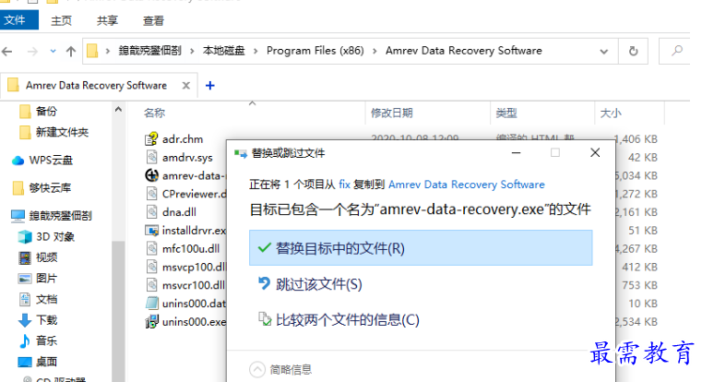This screenshot has width=702, height=382.
Task: Click the folder icon in the address bar
Action: pyautogui.click(x=92, y=51)
